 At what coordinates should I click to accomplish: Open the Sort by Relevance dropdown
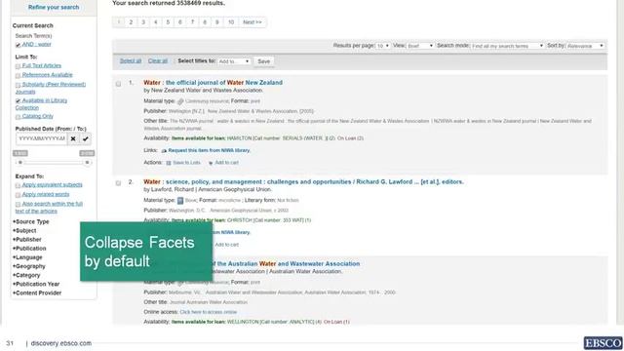tap(585, 46)
